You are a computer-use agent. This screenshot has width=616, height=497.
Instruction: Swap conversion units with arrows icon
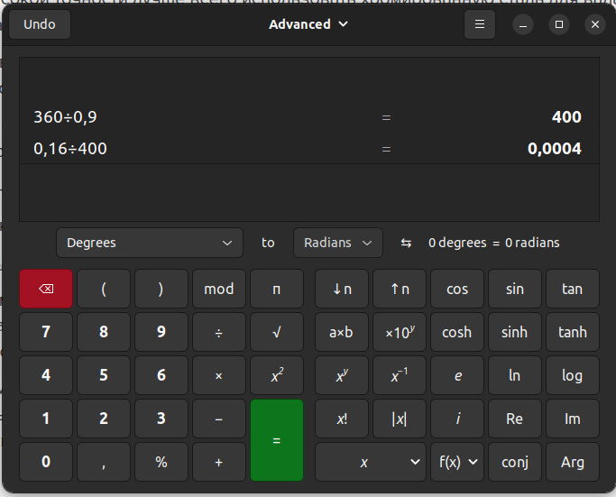tap(407, 243)
